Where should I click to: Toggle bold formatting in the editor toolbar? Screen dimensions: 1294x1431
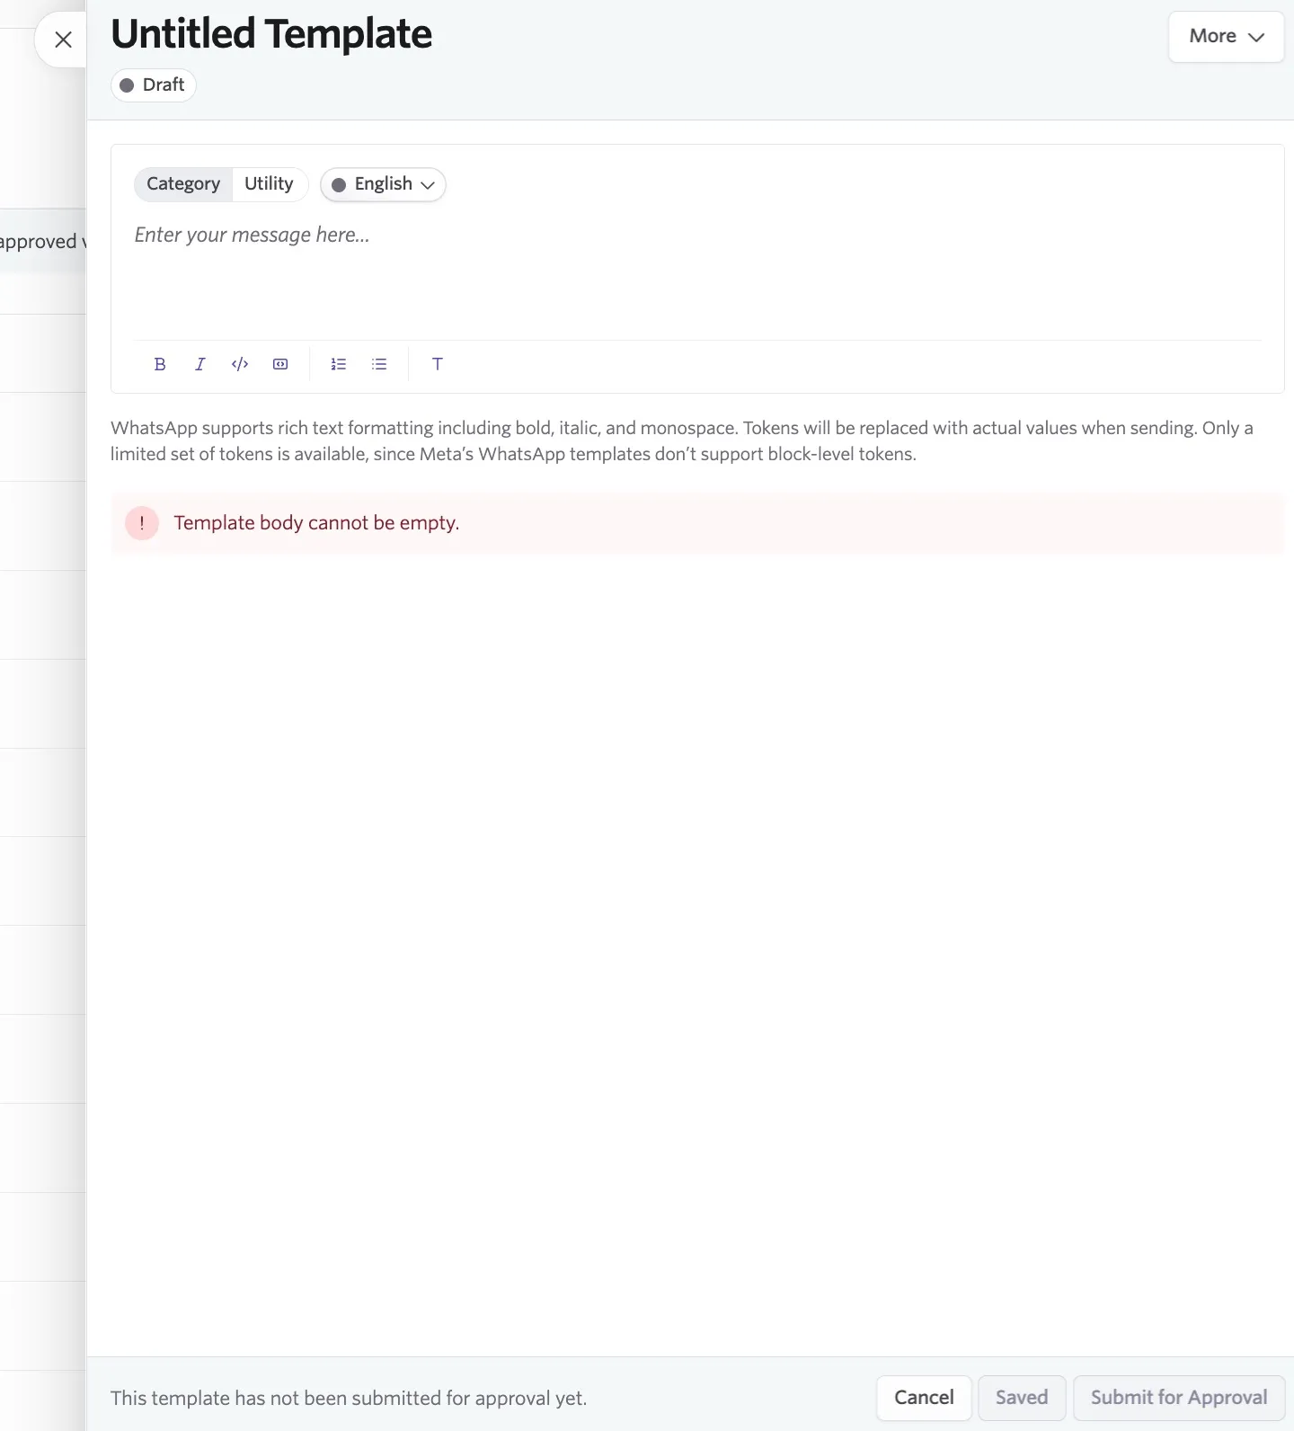(x=160, y=364)
